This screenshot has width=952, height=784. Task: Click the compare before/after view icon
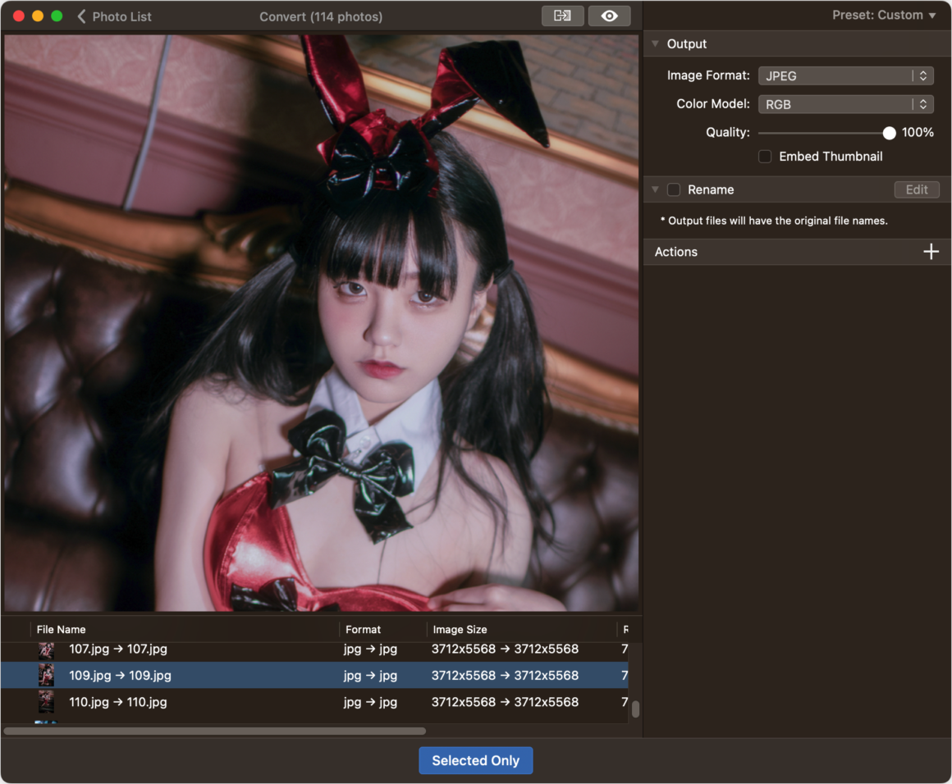click(562, 16)
